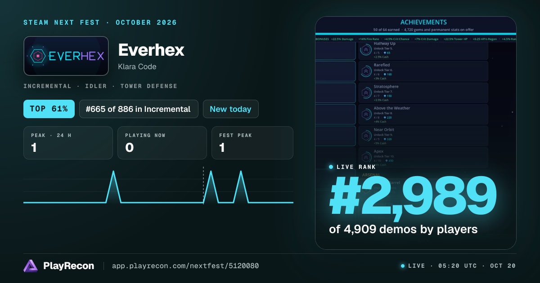The image size is (540, 283).
Task: Click the Stratosphere achievement tier icon
Action: 366,93
